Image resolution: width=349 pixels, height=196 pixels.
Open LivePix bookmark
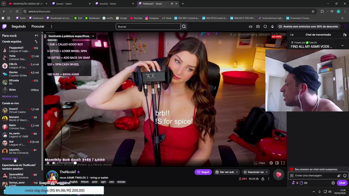coord(108,18)
